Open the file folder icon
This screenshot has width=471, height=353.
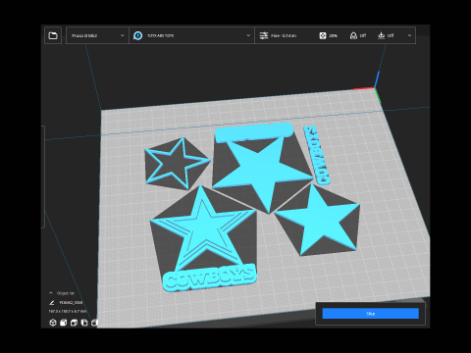click(53, 35)
